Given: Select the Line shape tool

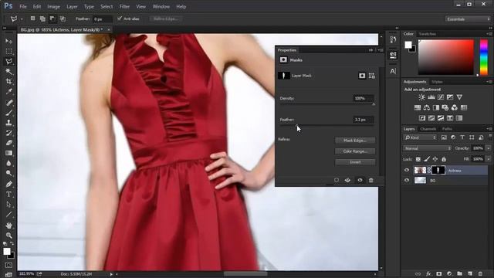Looking at the screenshot, I should (x=8, y=215).
